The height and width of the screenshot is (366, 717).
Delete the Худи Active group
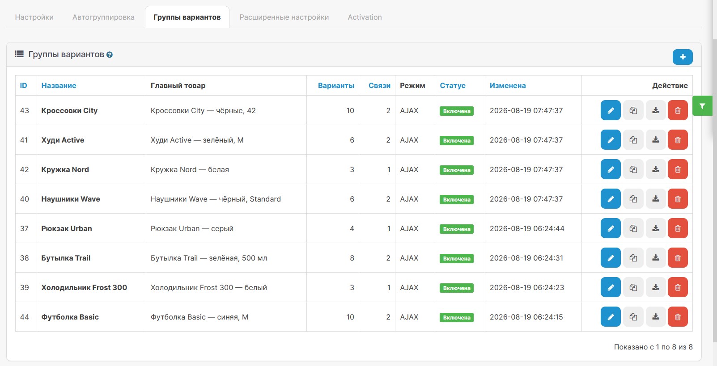(x=678, y=140)
